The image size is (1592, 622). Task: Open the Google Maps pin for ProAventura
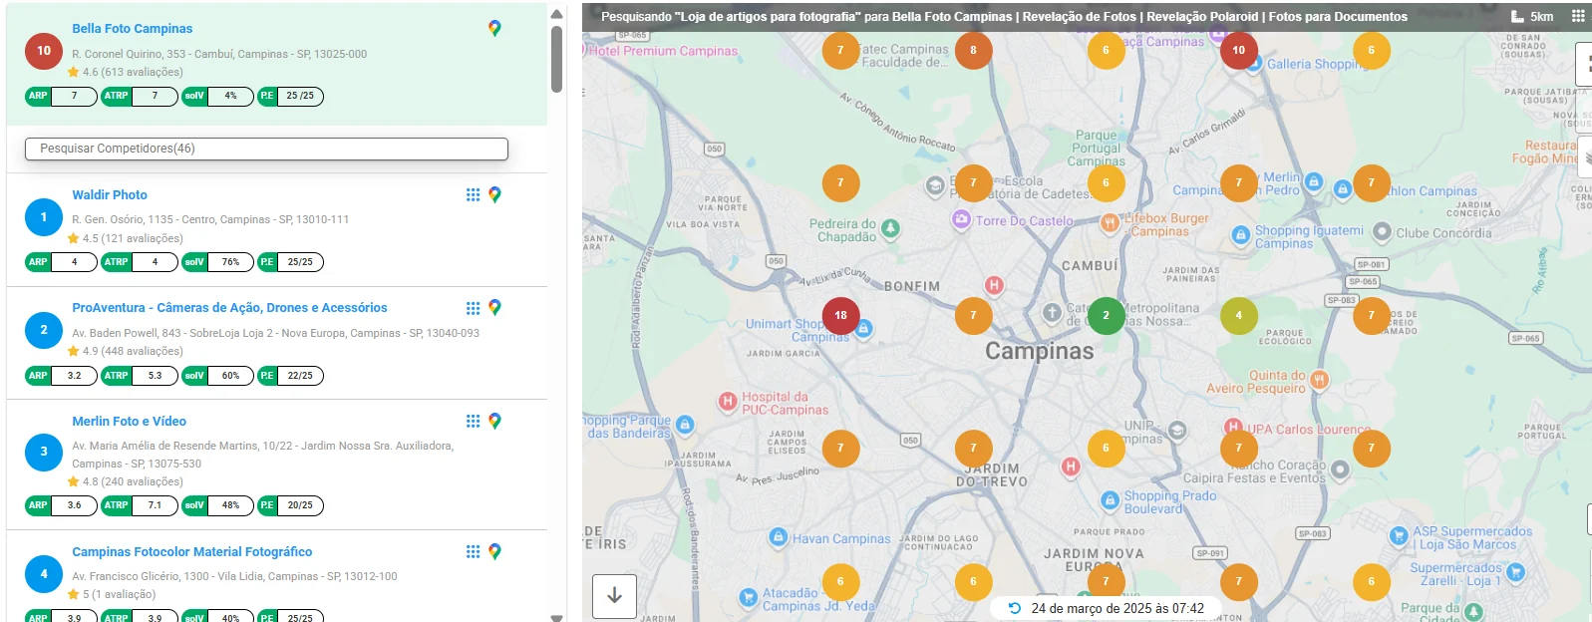click(x=494, y=308)
